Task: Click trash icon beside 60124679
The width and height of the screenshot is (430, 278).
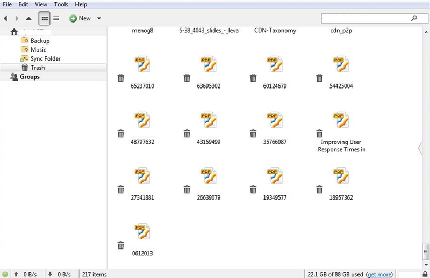Action: (x=253, y=78)
